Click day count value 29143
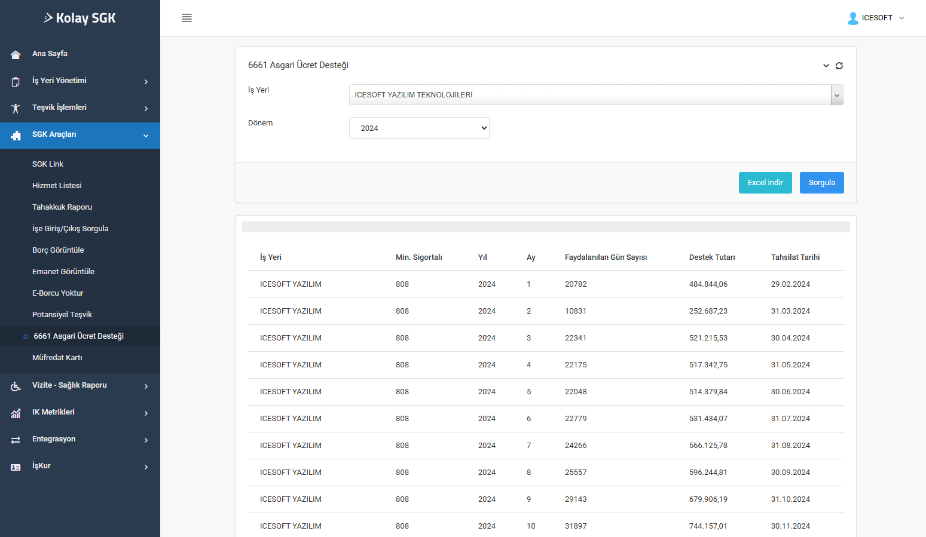Image resolution: width=926 pixels, height=537 pixels. point(576,499)
